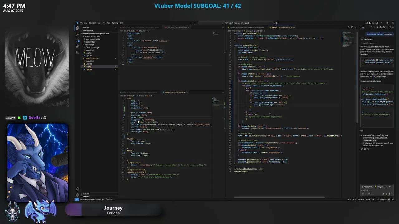Open the Help menu
Viewport: 399px width, 224px height.
[x=122, y=23]
